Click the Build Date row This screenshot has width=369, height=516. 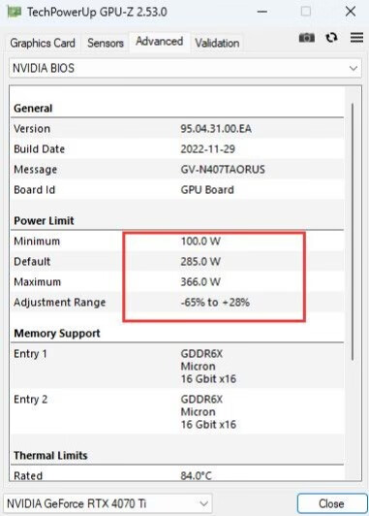click(177, 149)
